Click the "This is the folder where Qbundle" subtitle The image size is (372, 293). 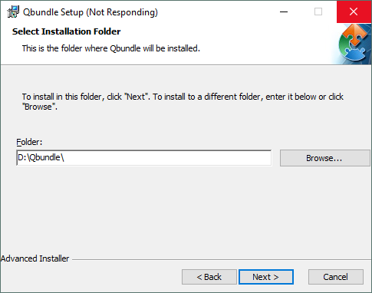click(111, 48)
